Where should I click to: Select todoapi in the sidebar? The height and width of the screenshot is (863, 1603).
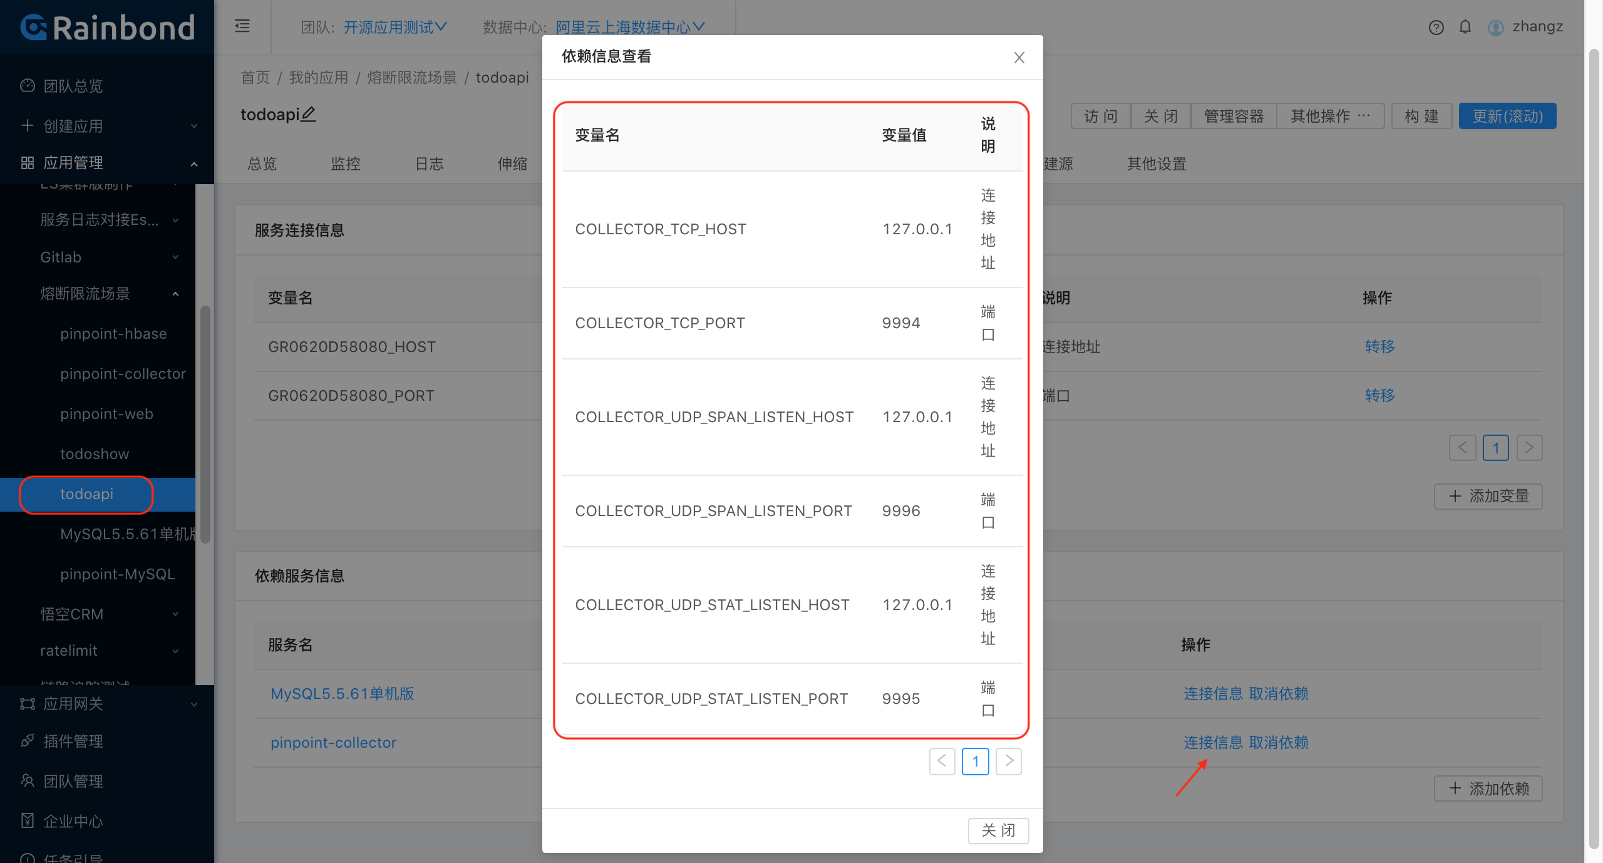[x=86, y=494]
